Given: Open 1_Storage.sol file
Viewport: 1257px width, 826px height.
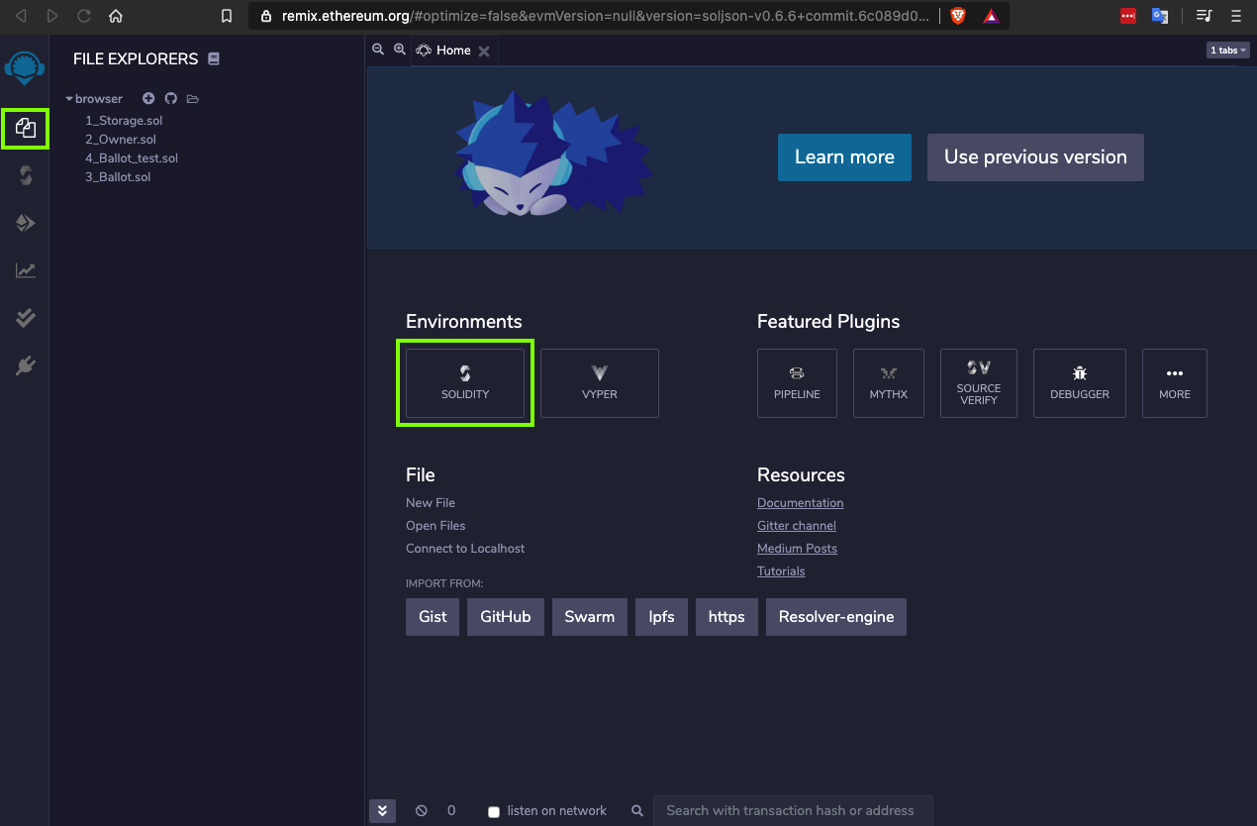Looking at the screenshot, I should (124, 120).
